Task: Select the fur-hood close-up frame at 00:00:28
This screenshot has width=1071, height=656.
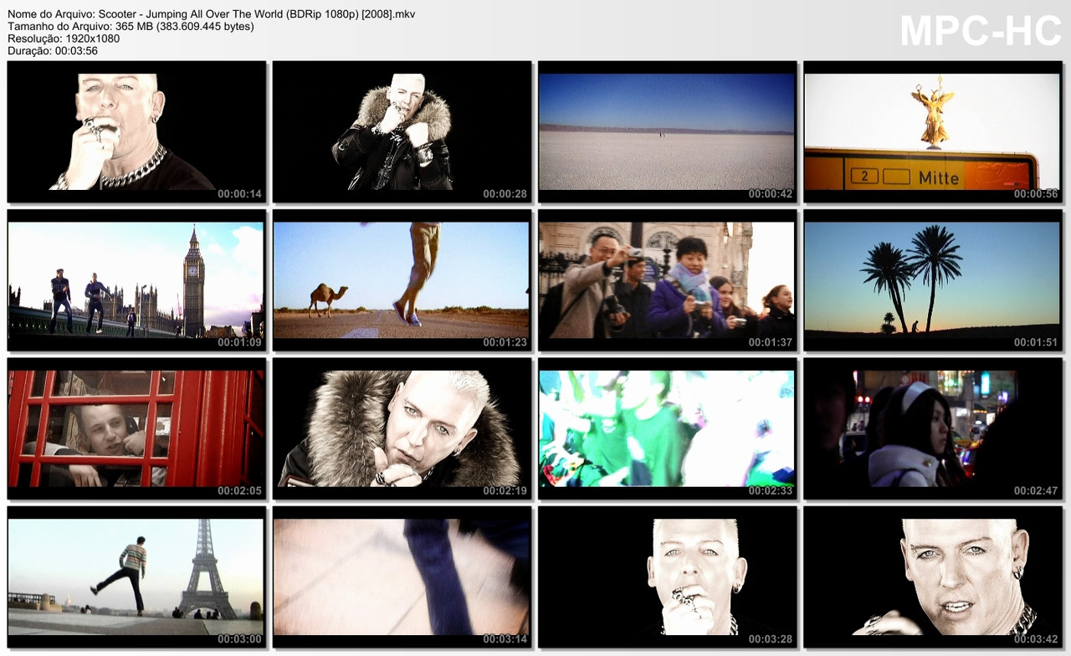Action: click(x=402, y=131)
